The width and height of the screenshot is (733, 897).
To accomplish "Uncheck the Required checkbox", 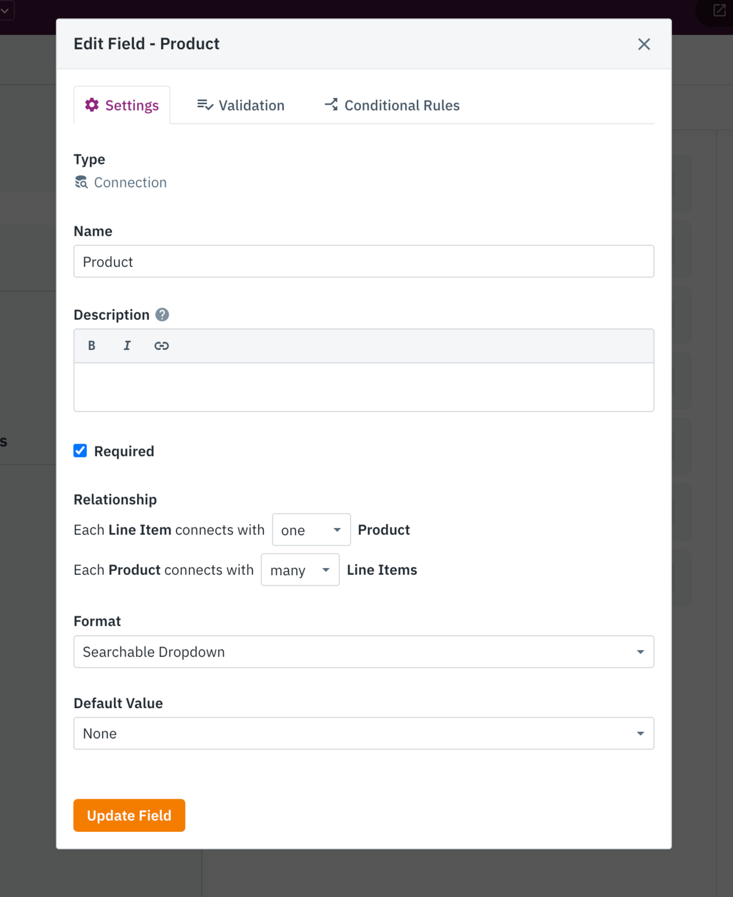I will tap(80, 451).
